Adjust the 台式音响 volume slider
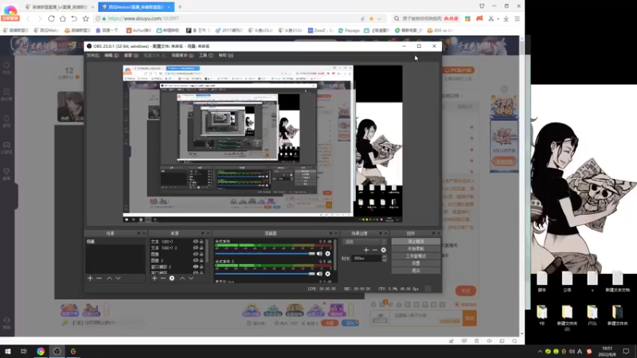This screenshot has height=358, width=637. coord(265,254)
